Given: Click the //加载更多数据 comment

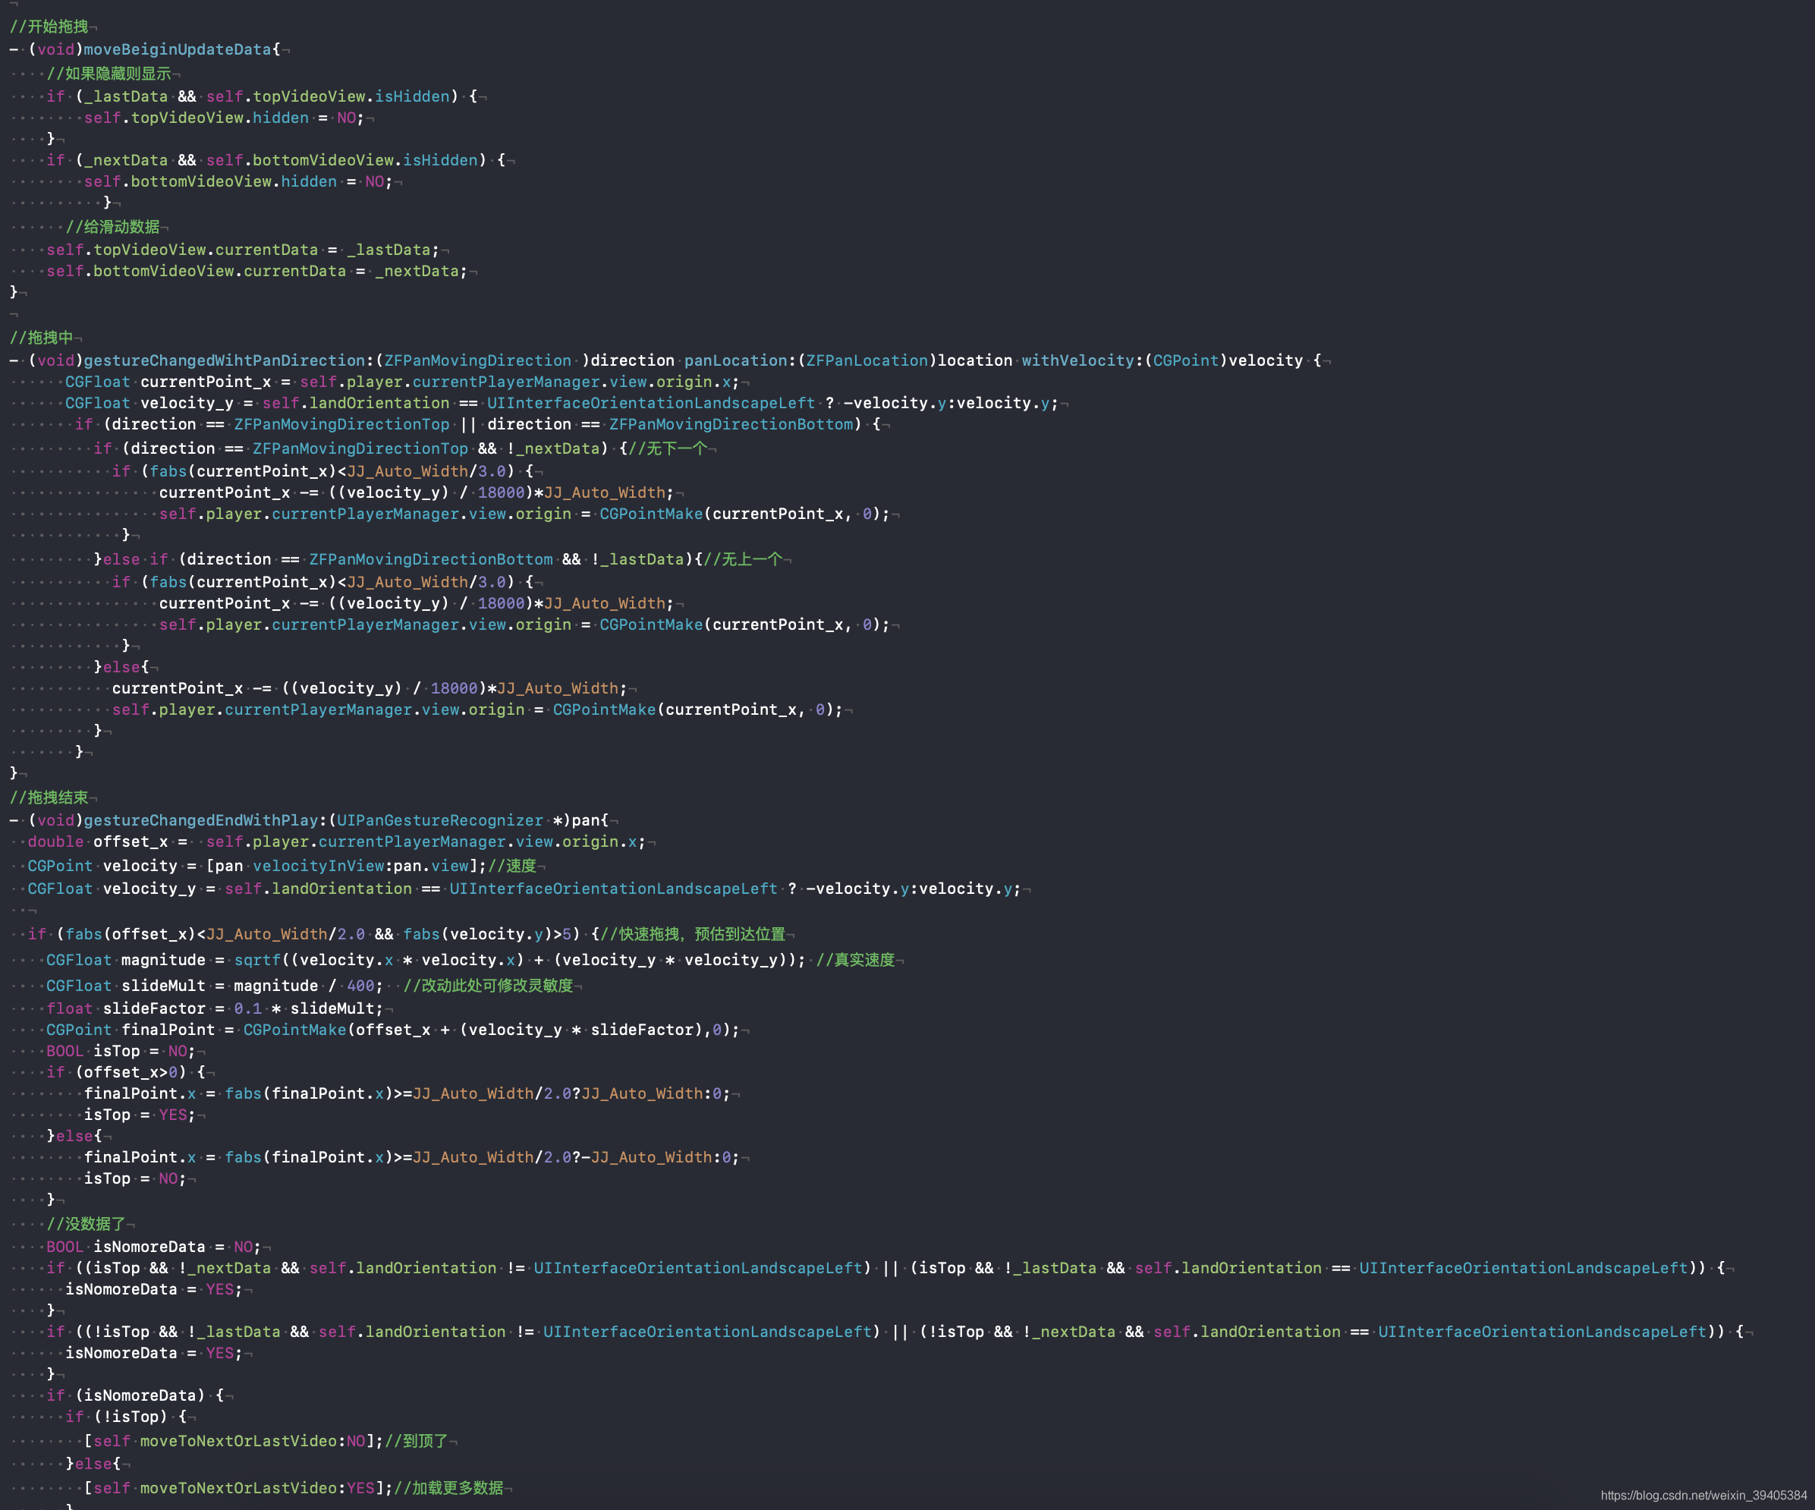Looking at the screenshot, I should coord(448,1487).
